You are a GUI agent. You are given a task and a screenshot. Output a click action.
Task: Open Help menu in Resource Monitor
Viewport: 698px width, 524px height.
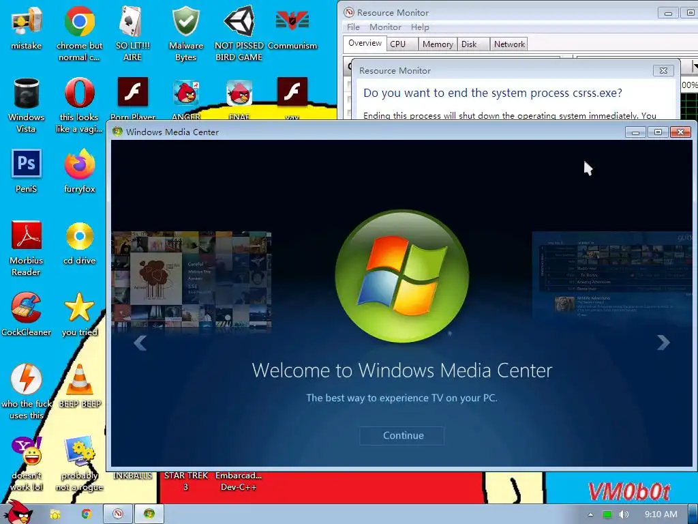click(x=420, y=27)
